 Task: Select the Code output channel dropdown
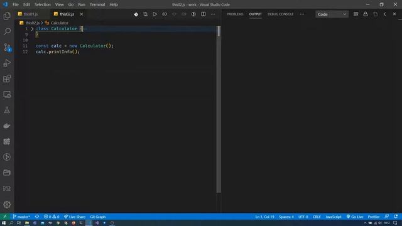click(x=332, y=14)
